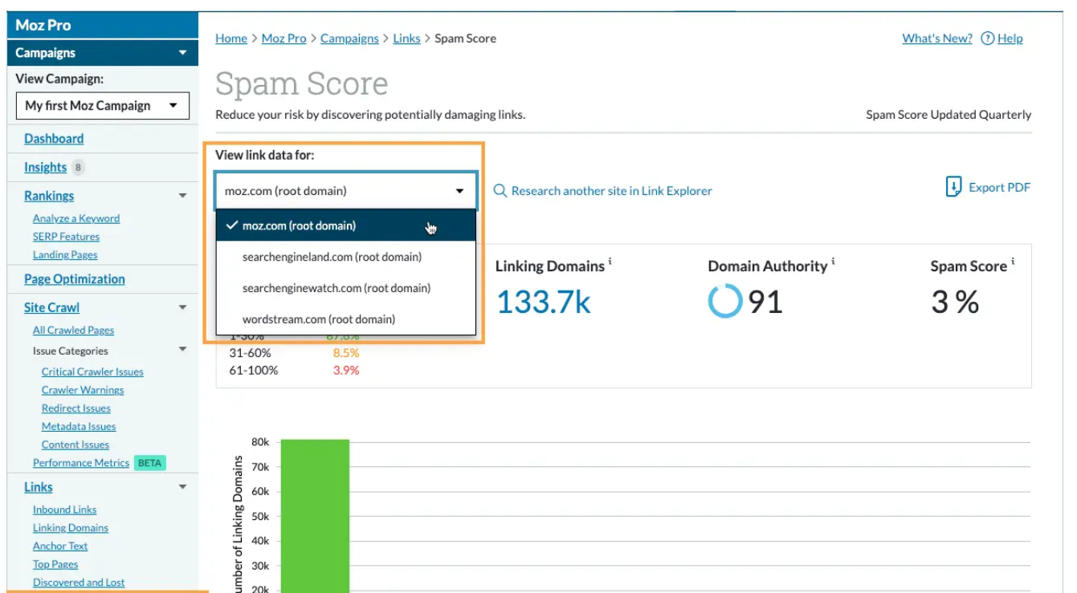
Task: Open the What's New? link
Action: (x=937, y=39)
